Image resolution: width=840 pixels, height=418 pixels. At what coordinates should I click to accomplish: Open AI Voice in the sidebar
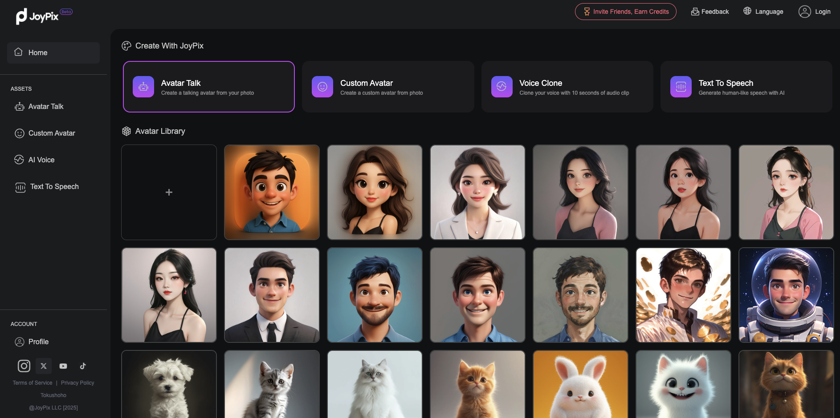[53, 160]
